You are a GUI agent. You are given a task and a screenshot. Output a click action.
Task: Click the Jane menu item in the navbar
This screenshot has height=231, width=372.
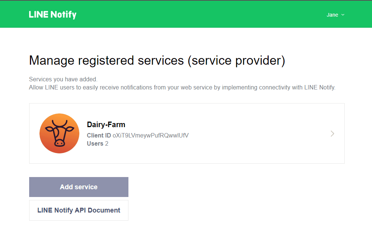tap(333, 15)
